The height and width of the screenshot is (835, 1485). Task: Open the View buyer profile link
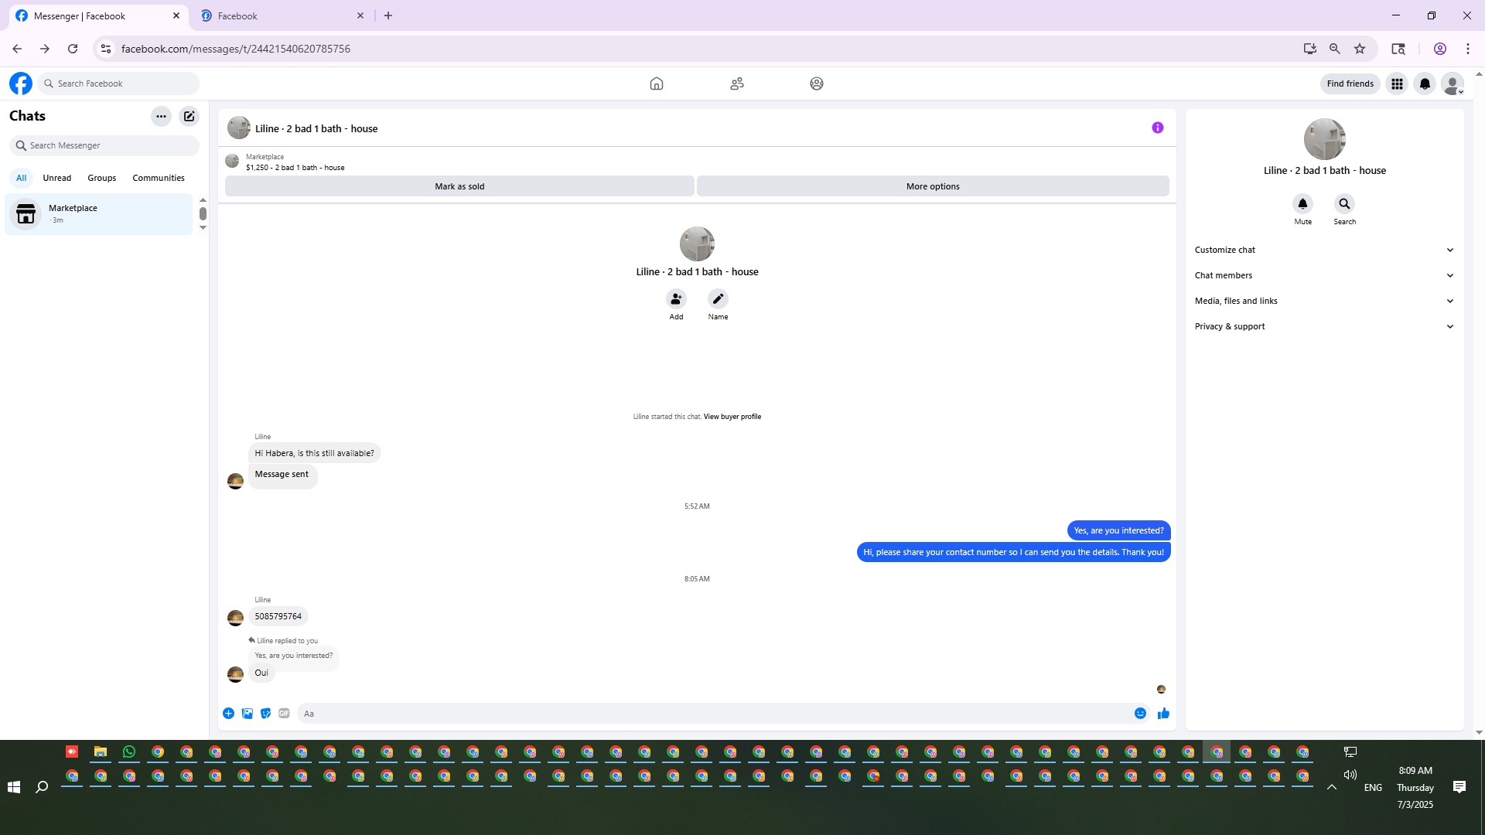(732, 417)
